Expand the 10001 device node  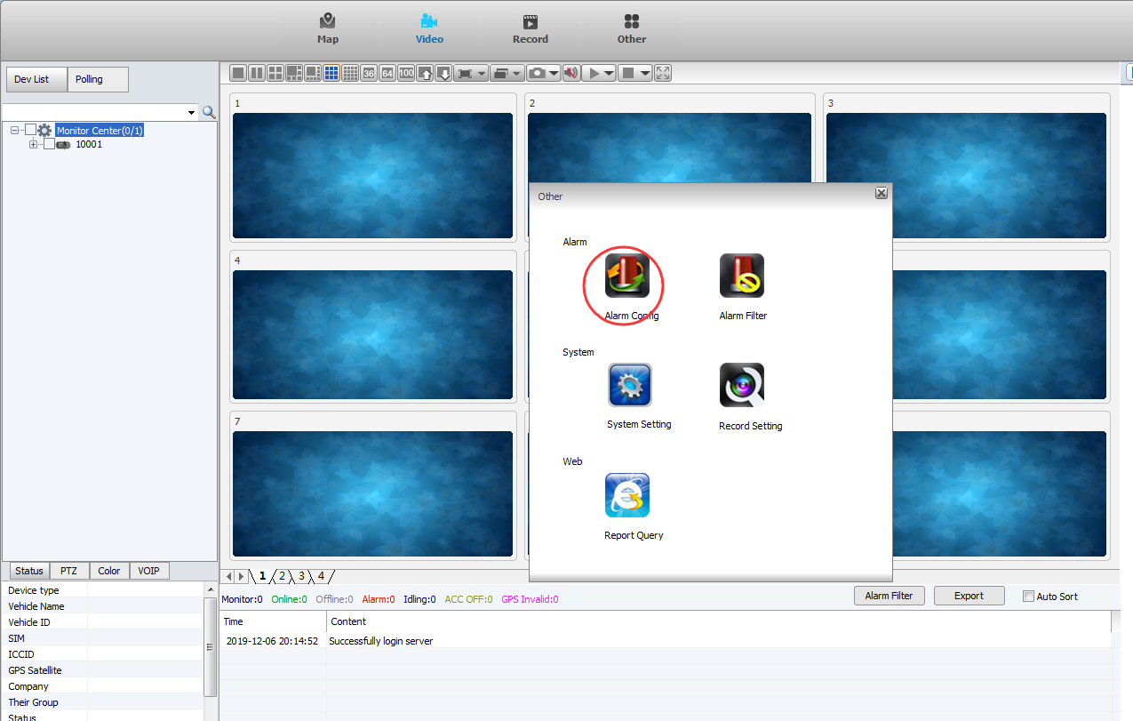(34, 144)
